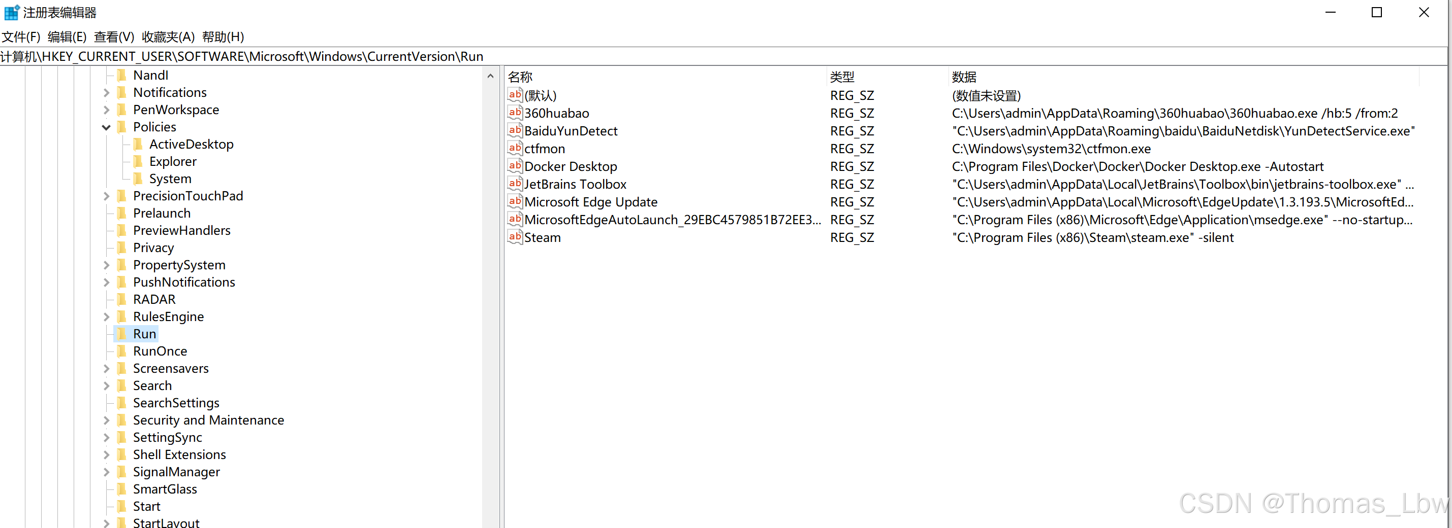
Task: Select the NandI key label
Action: (x=150, y=75)
